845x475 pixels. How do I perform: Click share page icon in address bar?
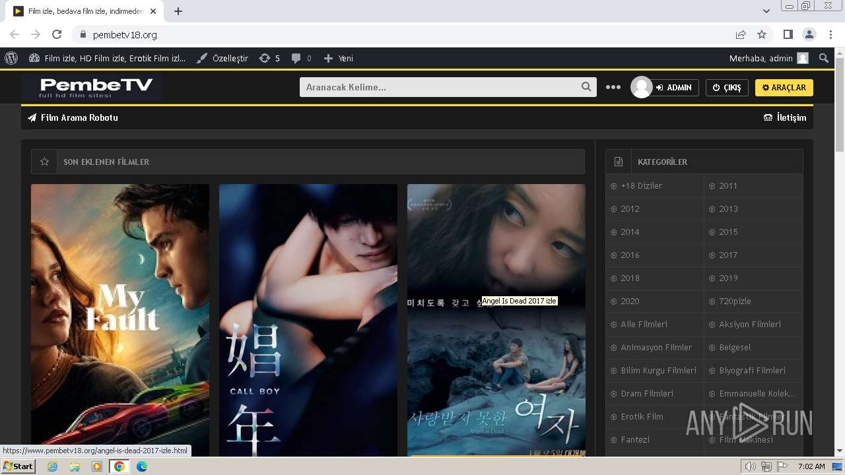[741, 34]
